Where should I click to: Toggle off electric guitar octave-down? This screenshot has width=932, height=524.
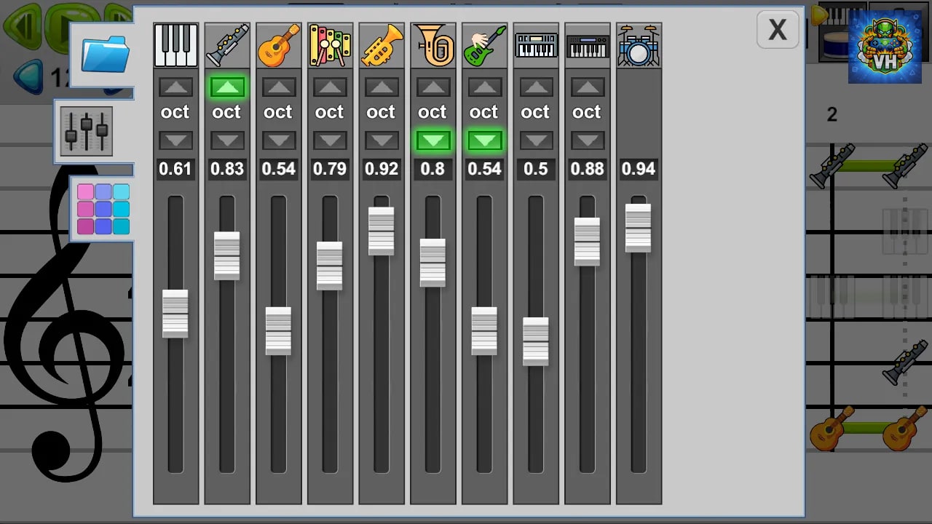coord(484,140)
